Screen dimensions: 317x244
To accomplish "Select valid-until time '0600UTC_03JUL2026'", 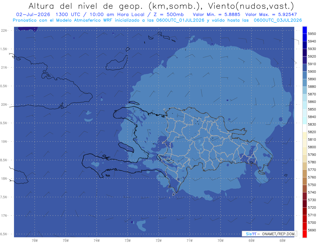I will (x=278, y=20).
